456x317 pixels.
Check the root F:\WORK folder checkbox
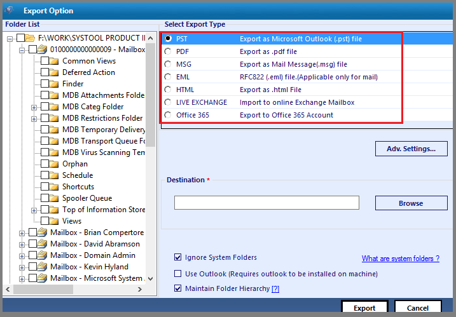pyautogui.click(x=20, y=37)
